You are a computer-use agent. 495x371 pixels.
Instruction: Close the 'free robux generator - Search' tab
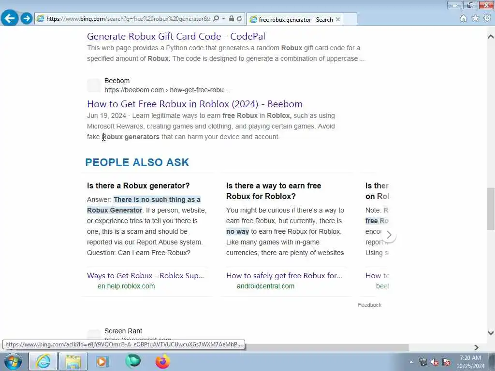click(x=338, y=19)
